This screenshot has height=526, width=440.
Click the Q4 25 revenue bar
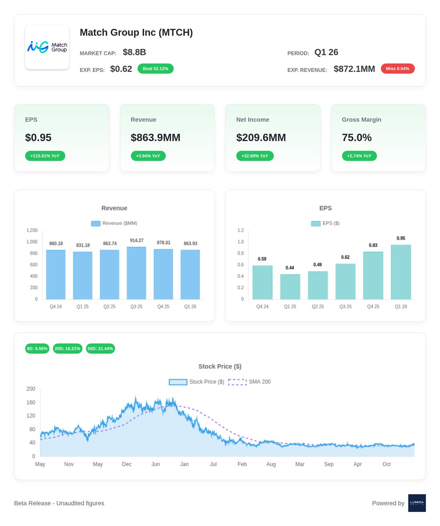pos(163,274)
